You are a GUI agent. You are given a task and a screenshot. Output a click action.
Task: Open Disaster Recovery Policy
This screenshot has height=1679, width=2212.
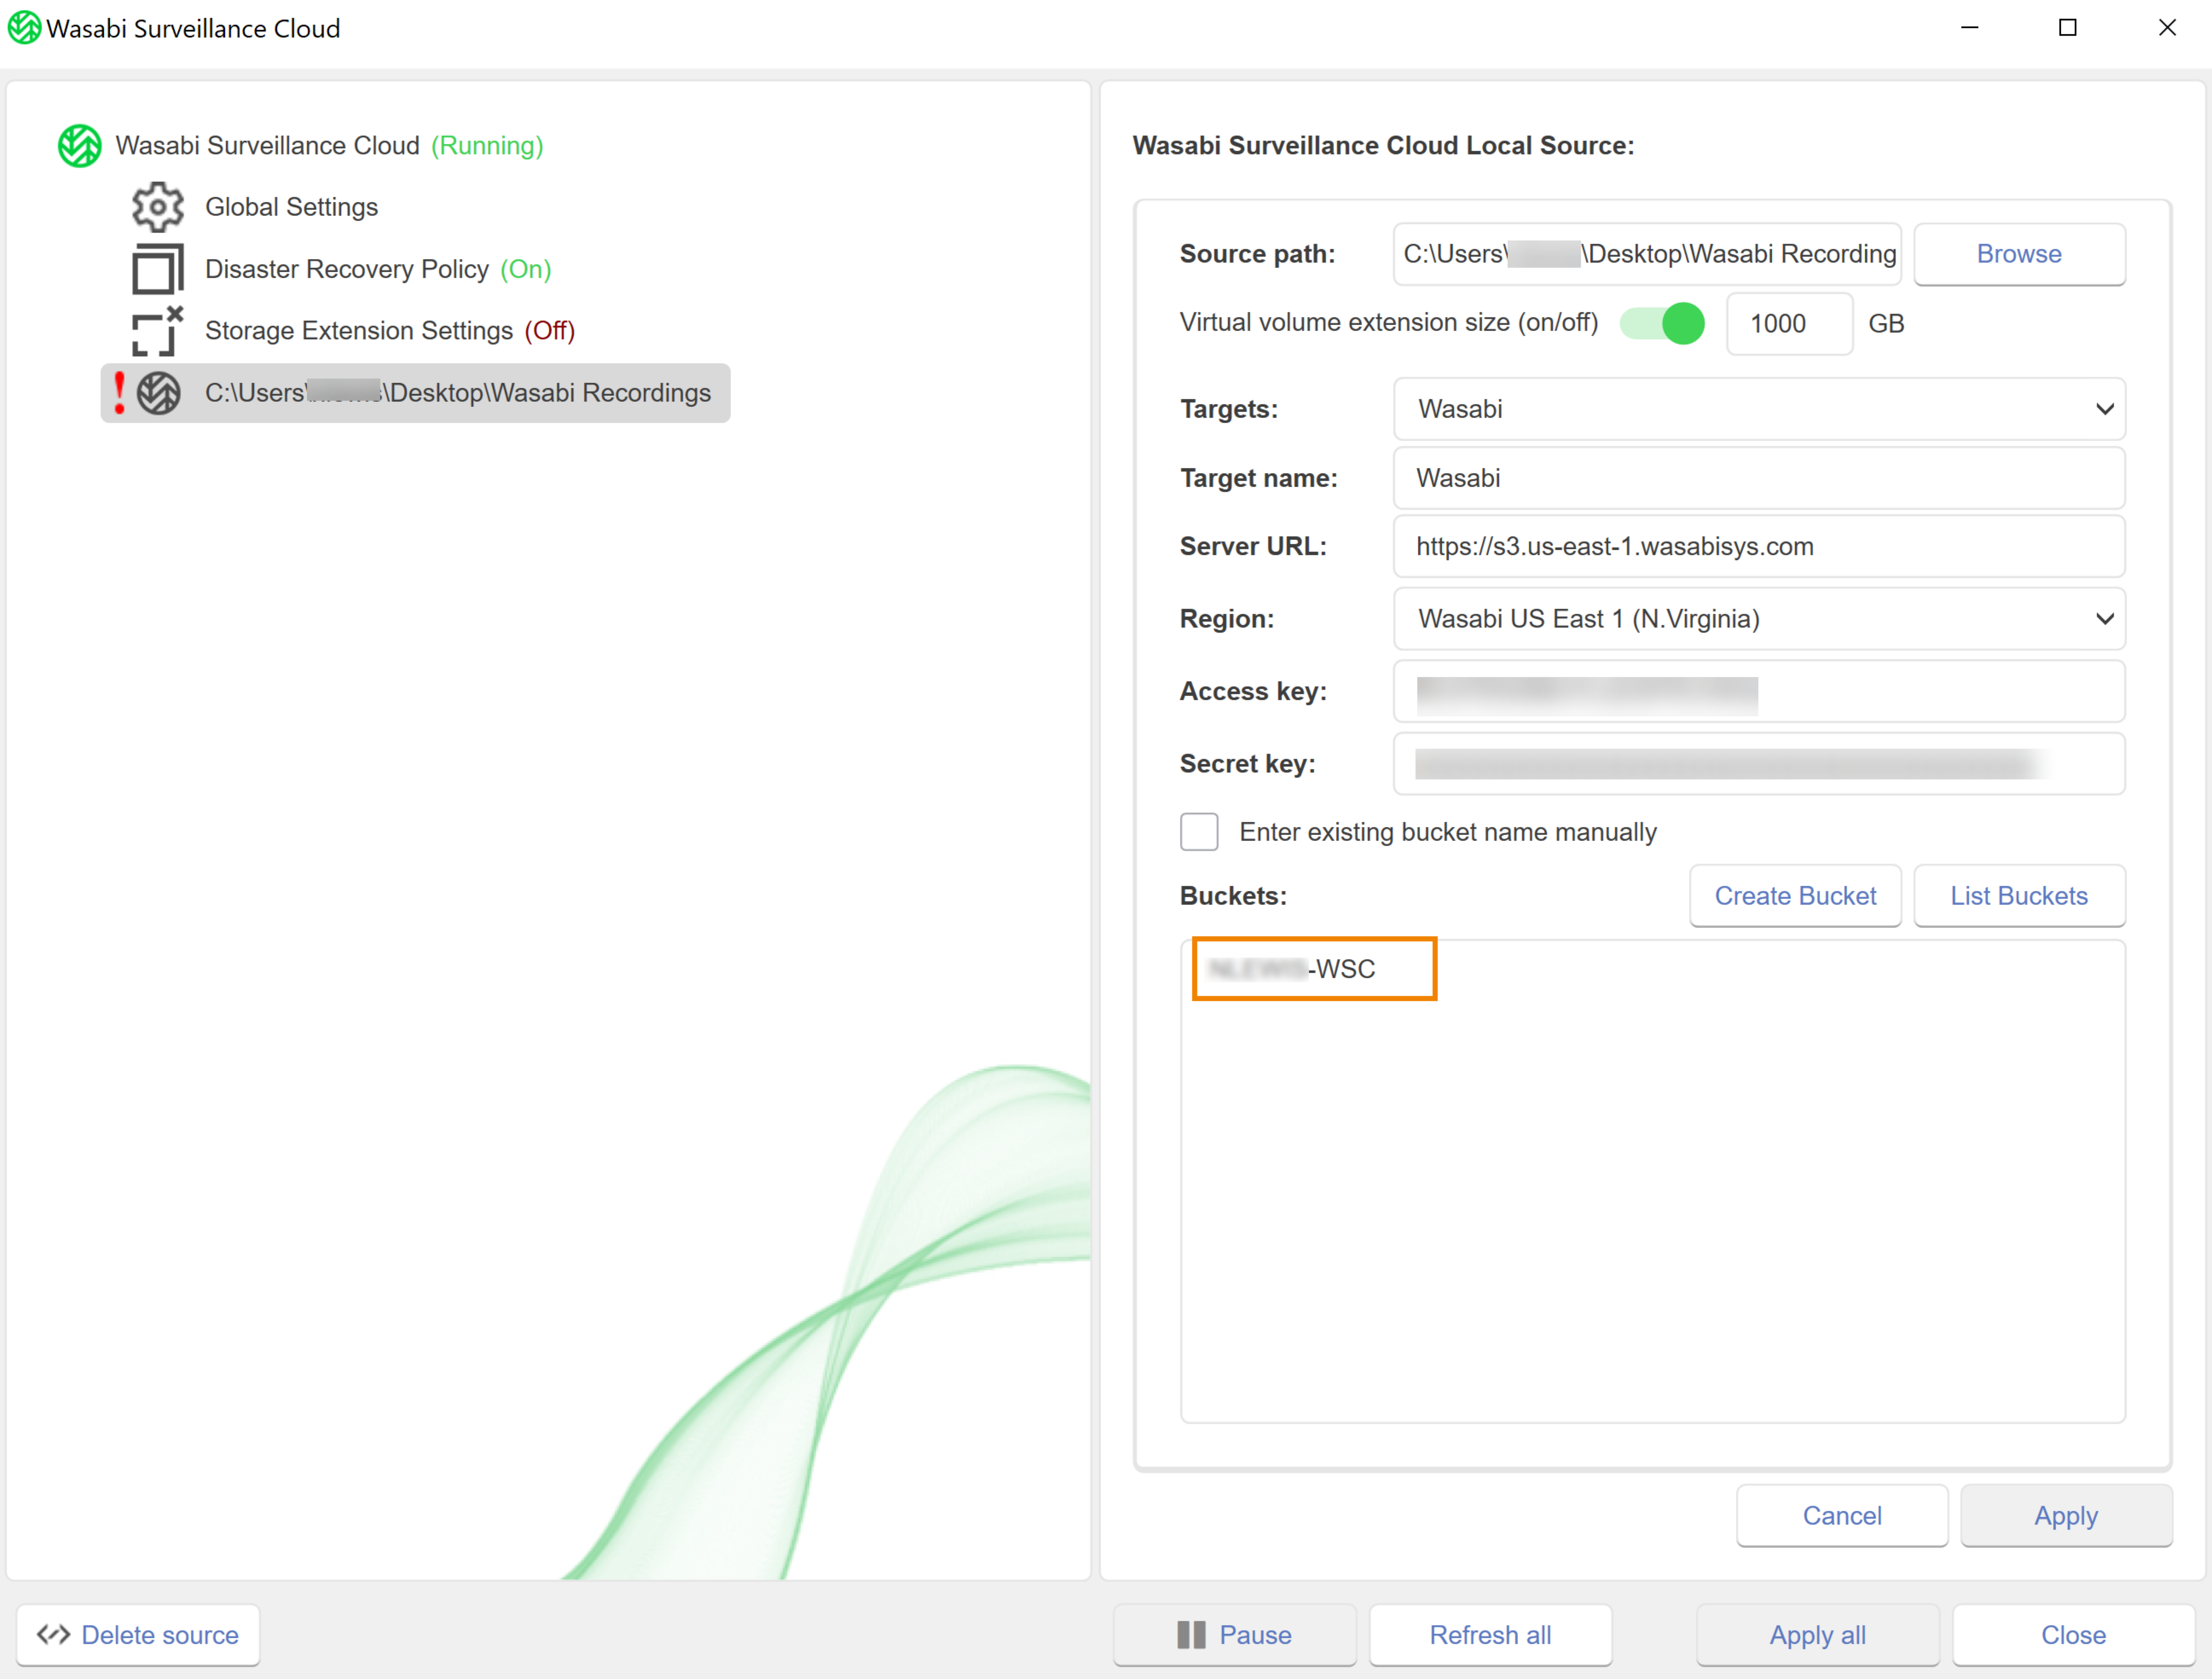[378, 269]
